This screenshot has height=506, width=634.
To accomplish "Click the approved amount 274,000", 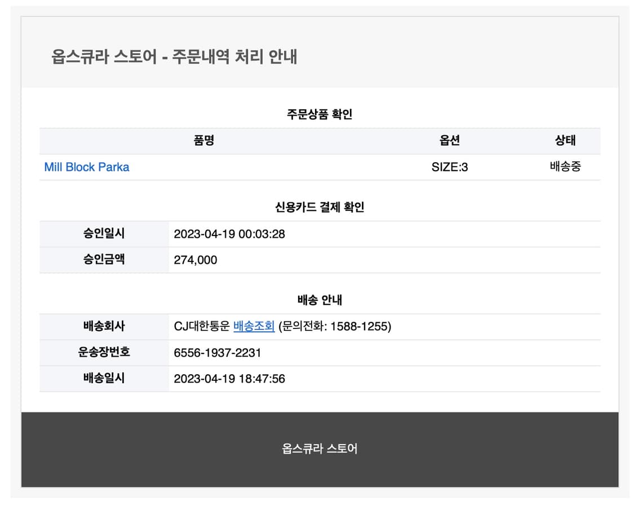I will (196, 260).
